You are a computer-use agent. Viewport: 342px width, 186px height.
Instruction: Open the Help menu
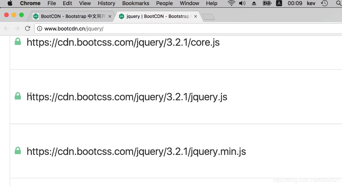(212, 3)
